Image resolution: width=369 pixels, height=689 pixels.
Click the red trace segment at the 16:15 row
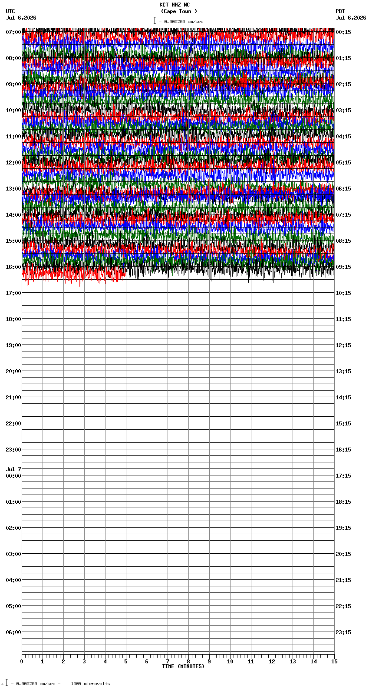[x=74, y=275]
